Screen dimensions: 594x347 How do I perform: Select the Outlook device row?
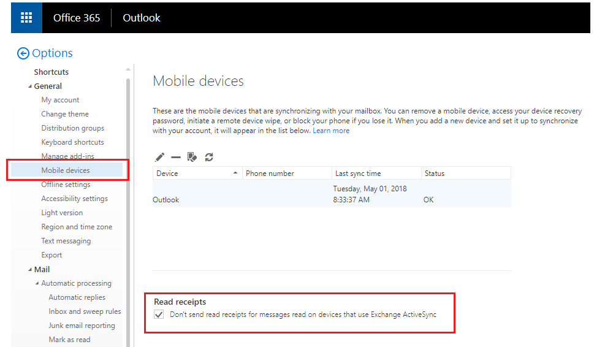331,194
